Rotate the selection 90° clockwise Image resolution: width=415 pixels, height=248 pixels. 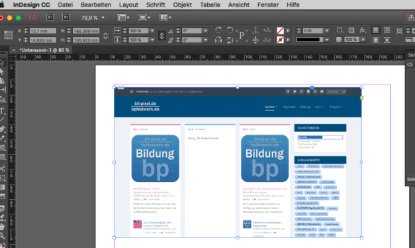[218, 30]
